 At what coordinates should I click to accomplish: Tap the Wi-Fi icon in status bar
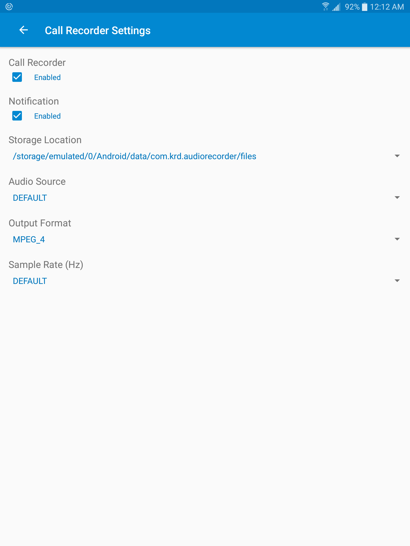325,7
